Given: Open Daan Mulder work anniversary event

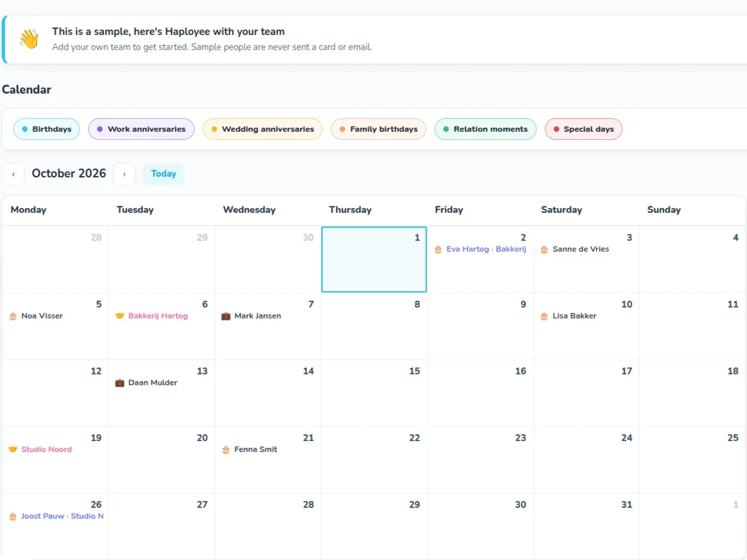Looking at the screenshot, I should click(x=146, y=383).
